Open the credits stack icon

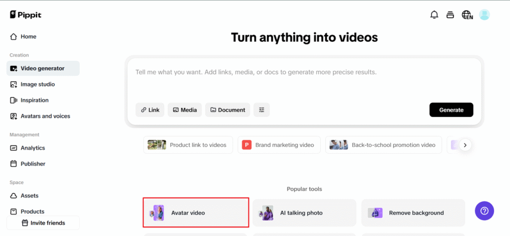(x=450, y=14)
